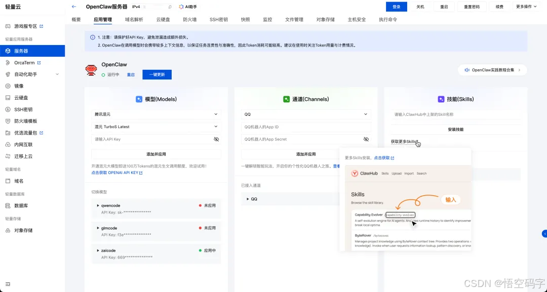The width and height of the screenshot is (547, 292).
Task: Click the 游戏服专区 sidebar icon
Action: click(x=8, y=26)
